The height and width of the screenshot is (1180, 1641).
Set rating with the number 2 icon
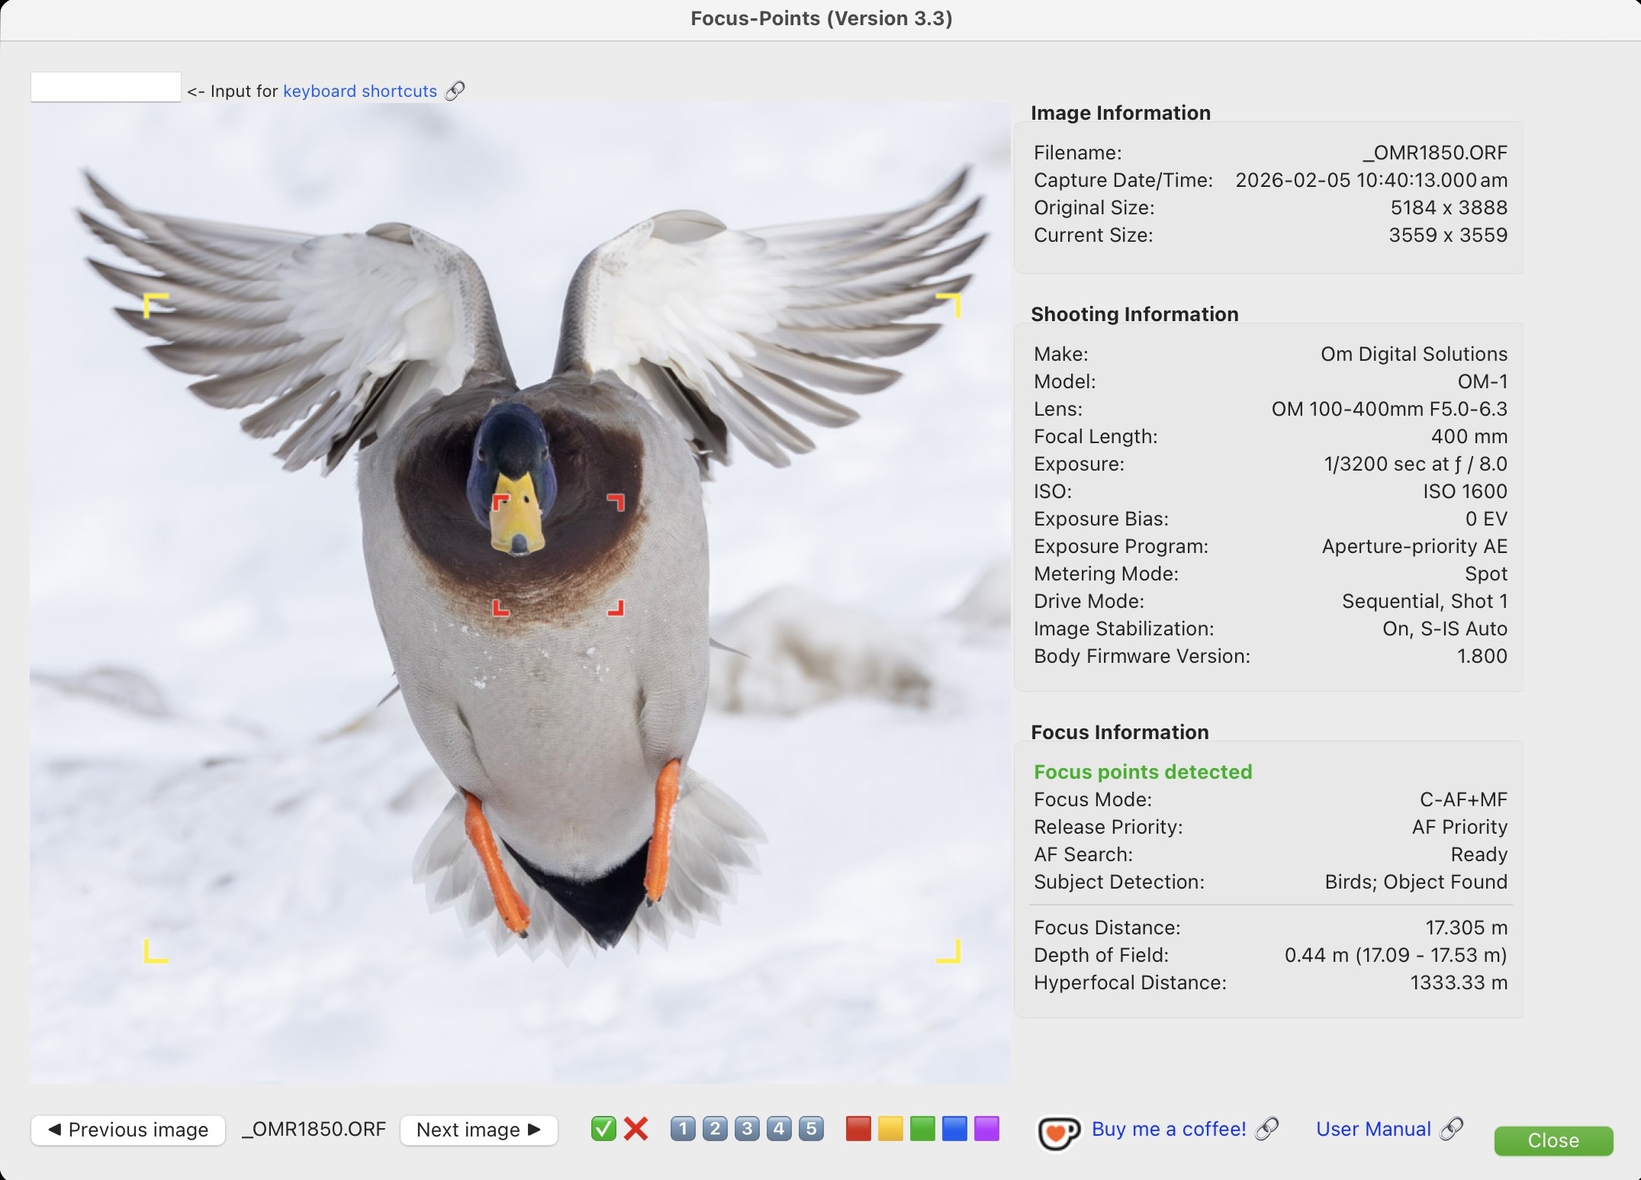[x=715, y=1129]
